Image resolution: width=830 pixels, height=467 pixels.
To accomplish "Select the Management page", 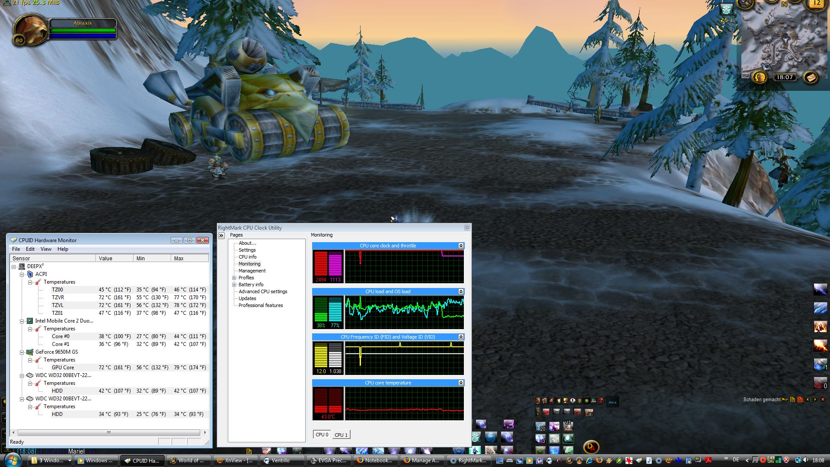I will [252, 271].
